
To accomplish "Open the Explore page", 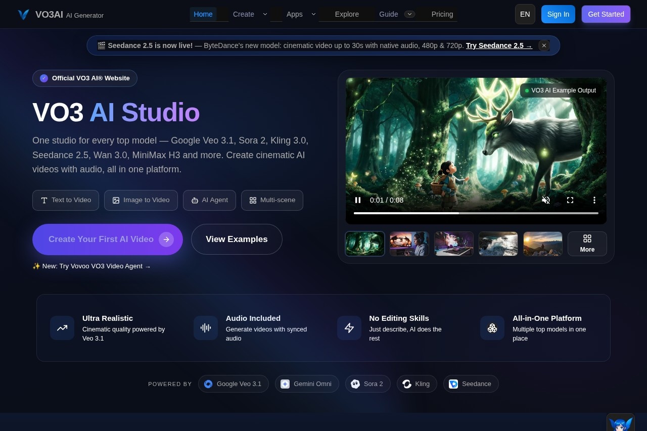I will click(347, 14).
